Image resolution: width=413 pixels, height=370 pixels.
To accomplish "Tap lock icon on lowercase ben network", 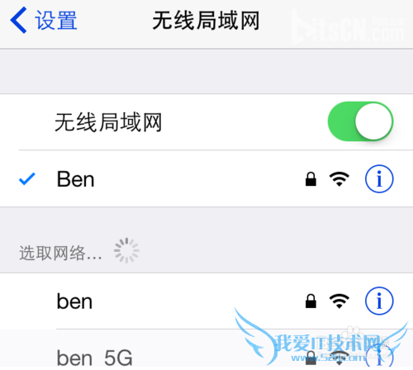I will pyautogui.click(x=311, y=301).
